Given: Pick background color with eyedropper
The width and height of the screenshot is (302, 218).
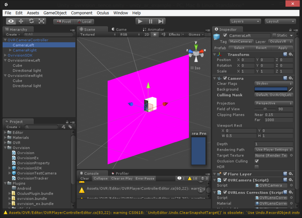Looking at the screenshot, I should (291, 89).
